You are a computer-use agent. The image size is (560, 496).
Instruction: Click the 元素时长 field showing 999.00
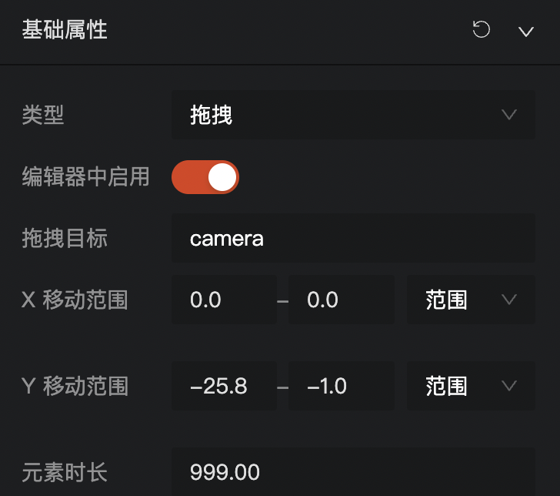point(353,471)
